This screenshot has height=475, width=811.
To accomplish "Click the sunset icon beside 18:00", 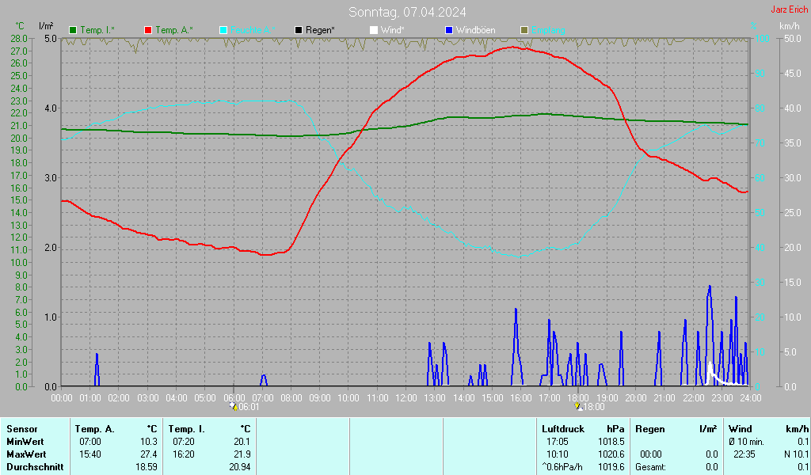I will coord(578,406).
